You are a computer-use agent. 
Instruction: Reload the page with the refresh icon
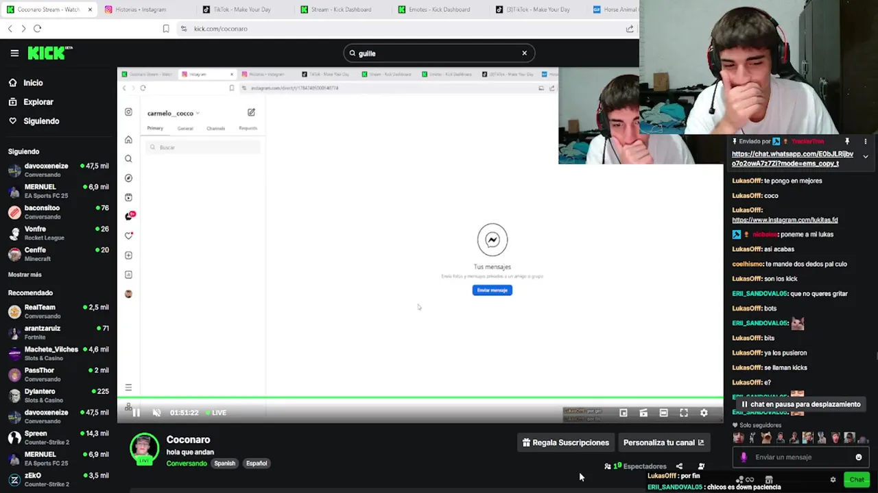click(x=37, y=29)
